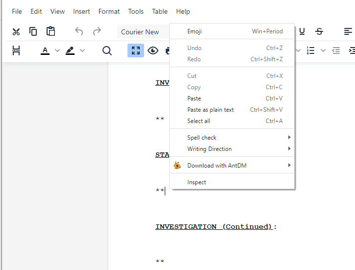The height and width of the screenshot is (270, 355).
Task: Click the Align left toolbar icon
Action: [x=348, y=31]
